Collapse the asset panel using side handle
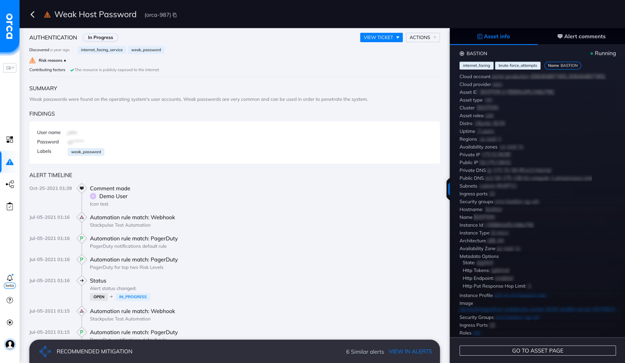Screen dimensions: 625x363 (448, 189)
